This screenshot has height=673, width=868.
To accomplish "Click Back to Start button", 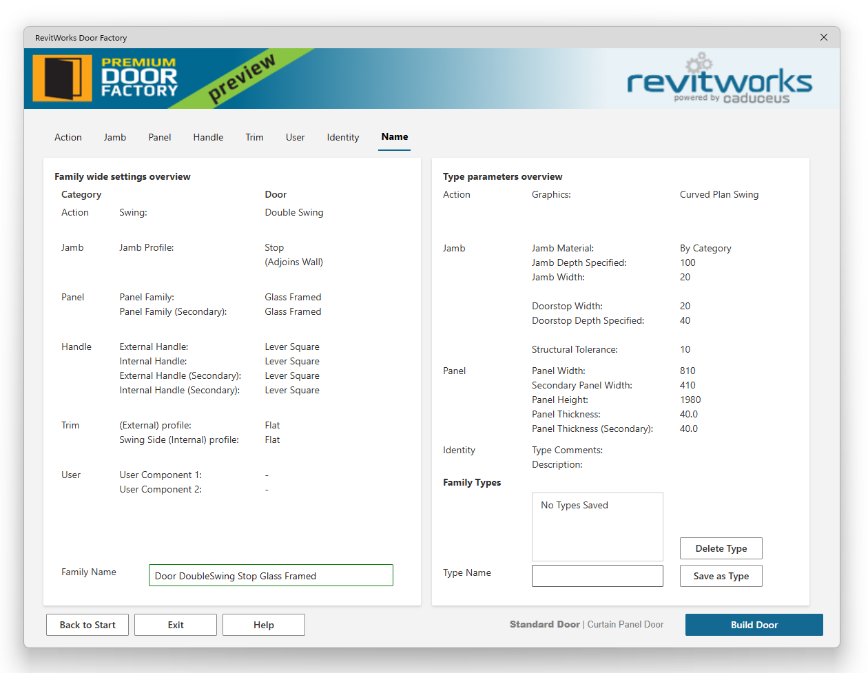I will (87, 625).
